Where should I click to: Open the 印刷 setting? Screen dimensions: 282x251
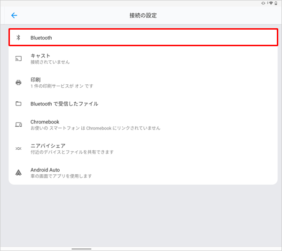click(143, 82)
